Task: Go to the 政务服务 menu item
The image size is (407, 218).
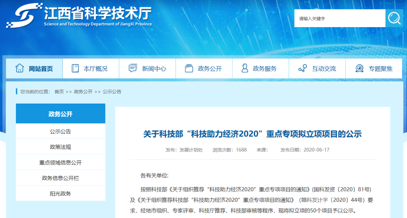Action: pos(265,69)
